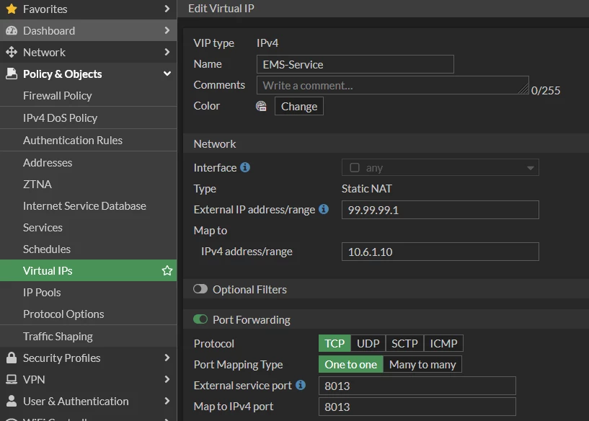Toggle favorite star on Virtual IPs
Viewport: 589px width, 421px height.
point(167,270)
